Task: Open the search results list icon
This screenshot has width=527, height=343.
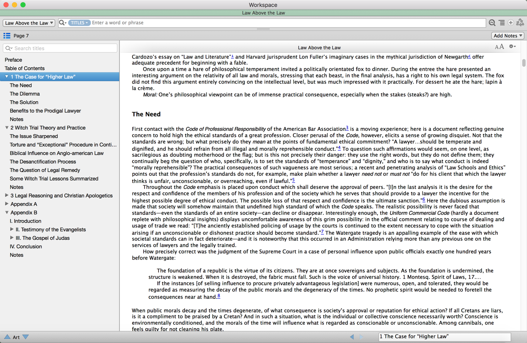Action: (502, 22)
